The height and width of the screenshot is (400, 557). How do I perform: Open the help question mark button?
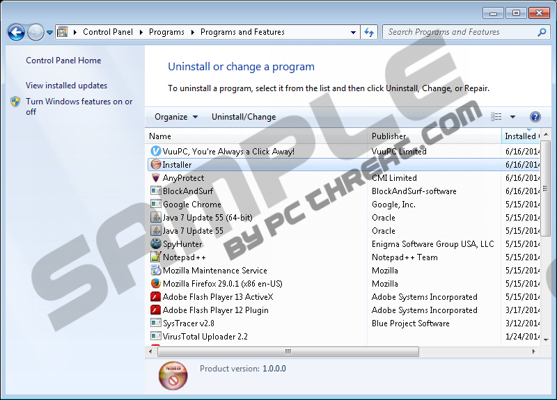[x=535, y=117]
